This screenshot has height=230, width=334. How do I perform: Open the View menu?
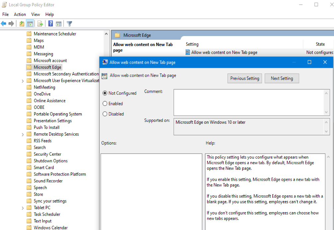(x=36, y=14)
